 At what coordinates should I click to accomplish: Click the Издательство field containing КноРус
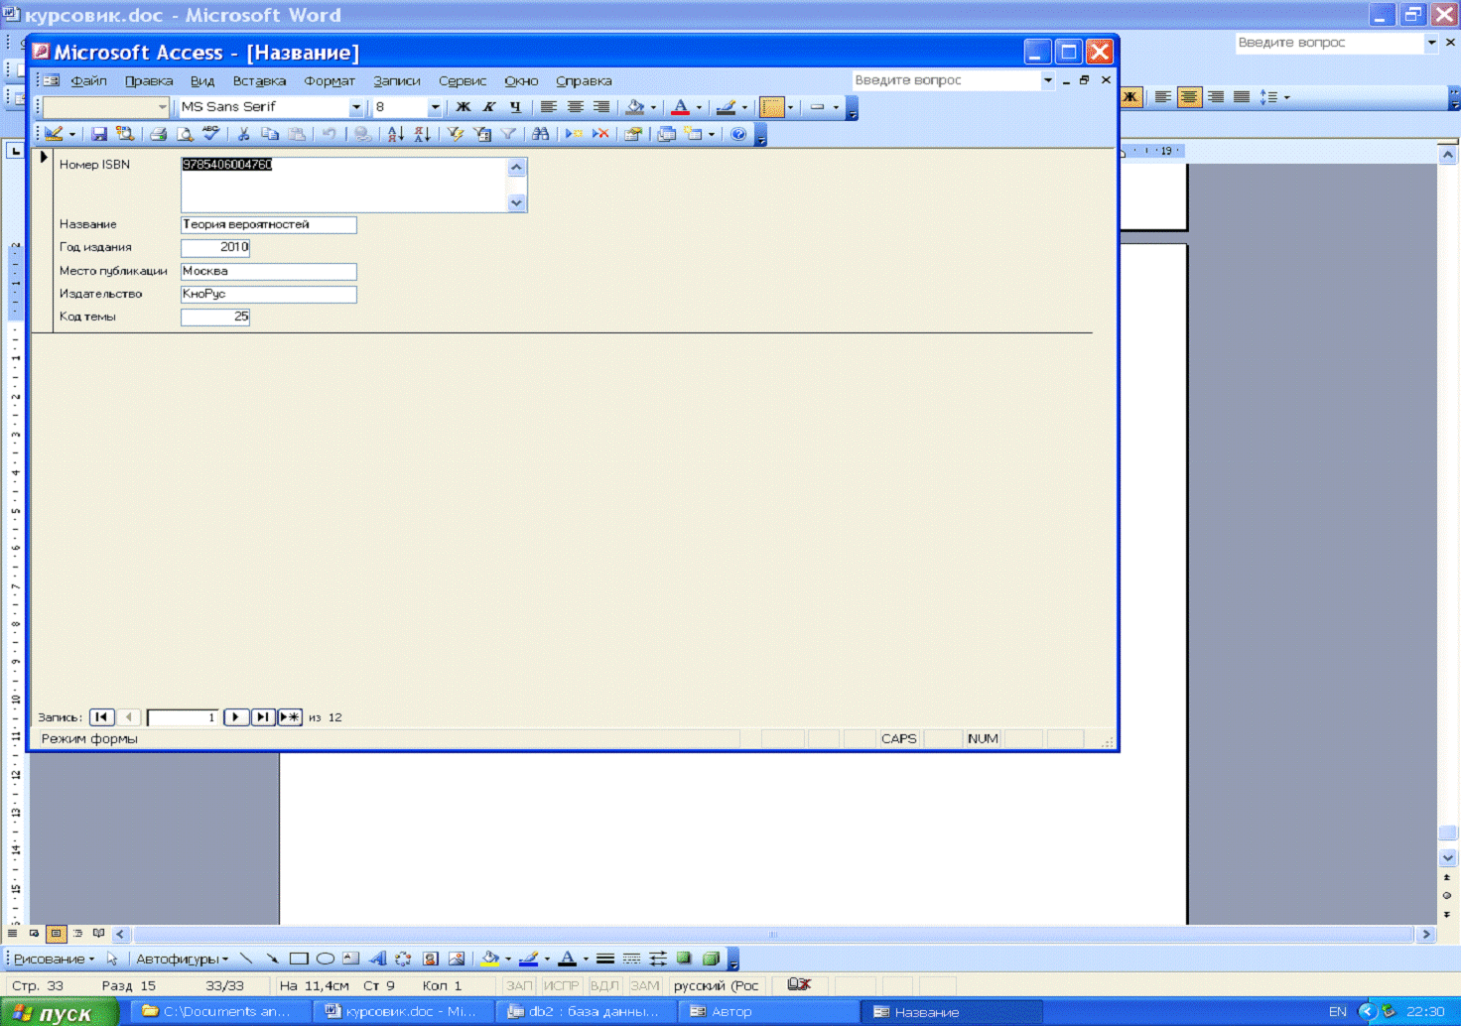pos(268,294)
